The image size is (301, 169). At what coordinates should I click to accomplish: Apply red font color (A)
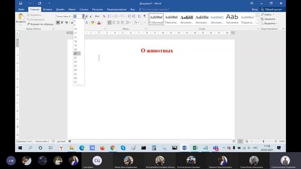99,23
